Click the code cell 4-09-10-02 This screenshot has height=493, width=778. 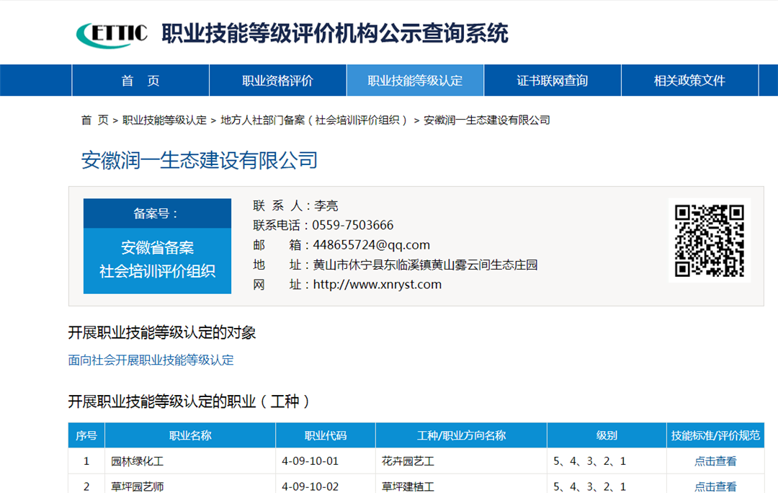(326, 485)
